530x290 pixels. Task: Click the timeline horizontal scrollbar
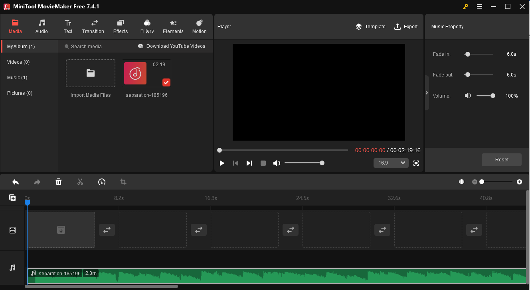point(101,286)
